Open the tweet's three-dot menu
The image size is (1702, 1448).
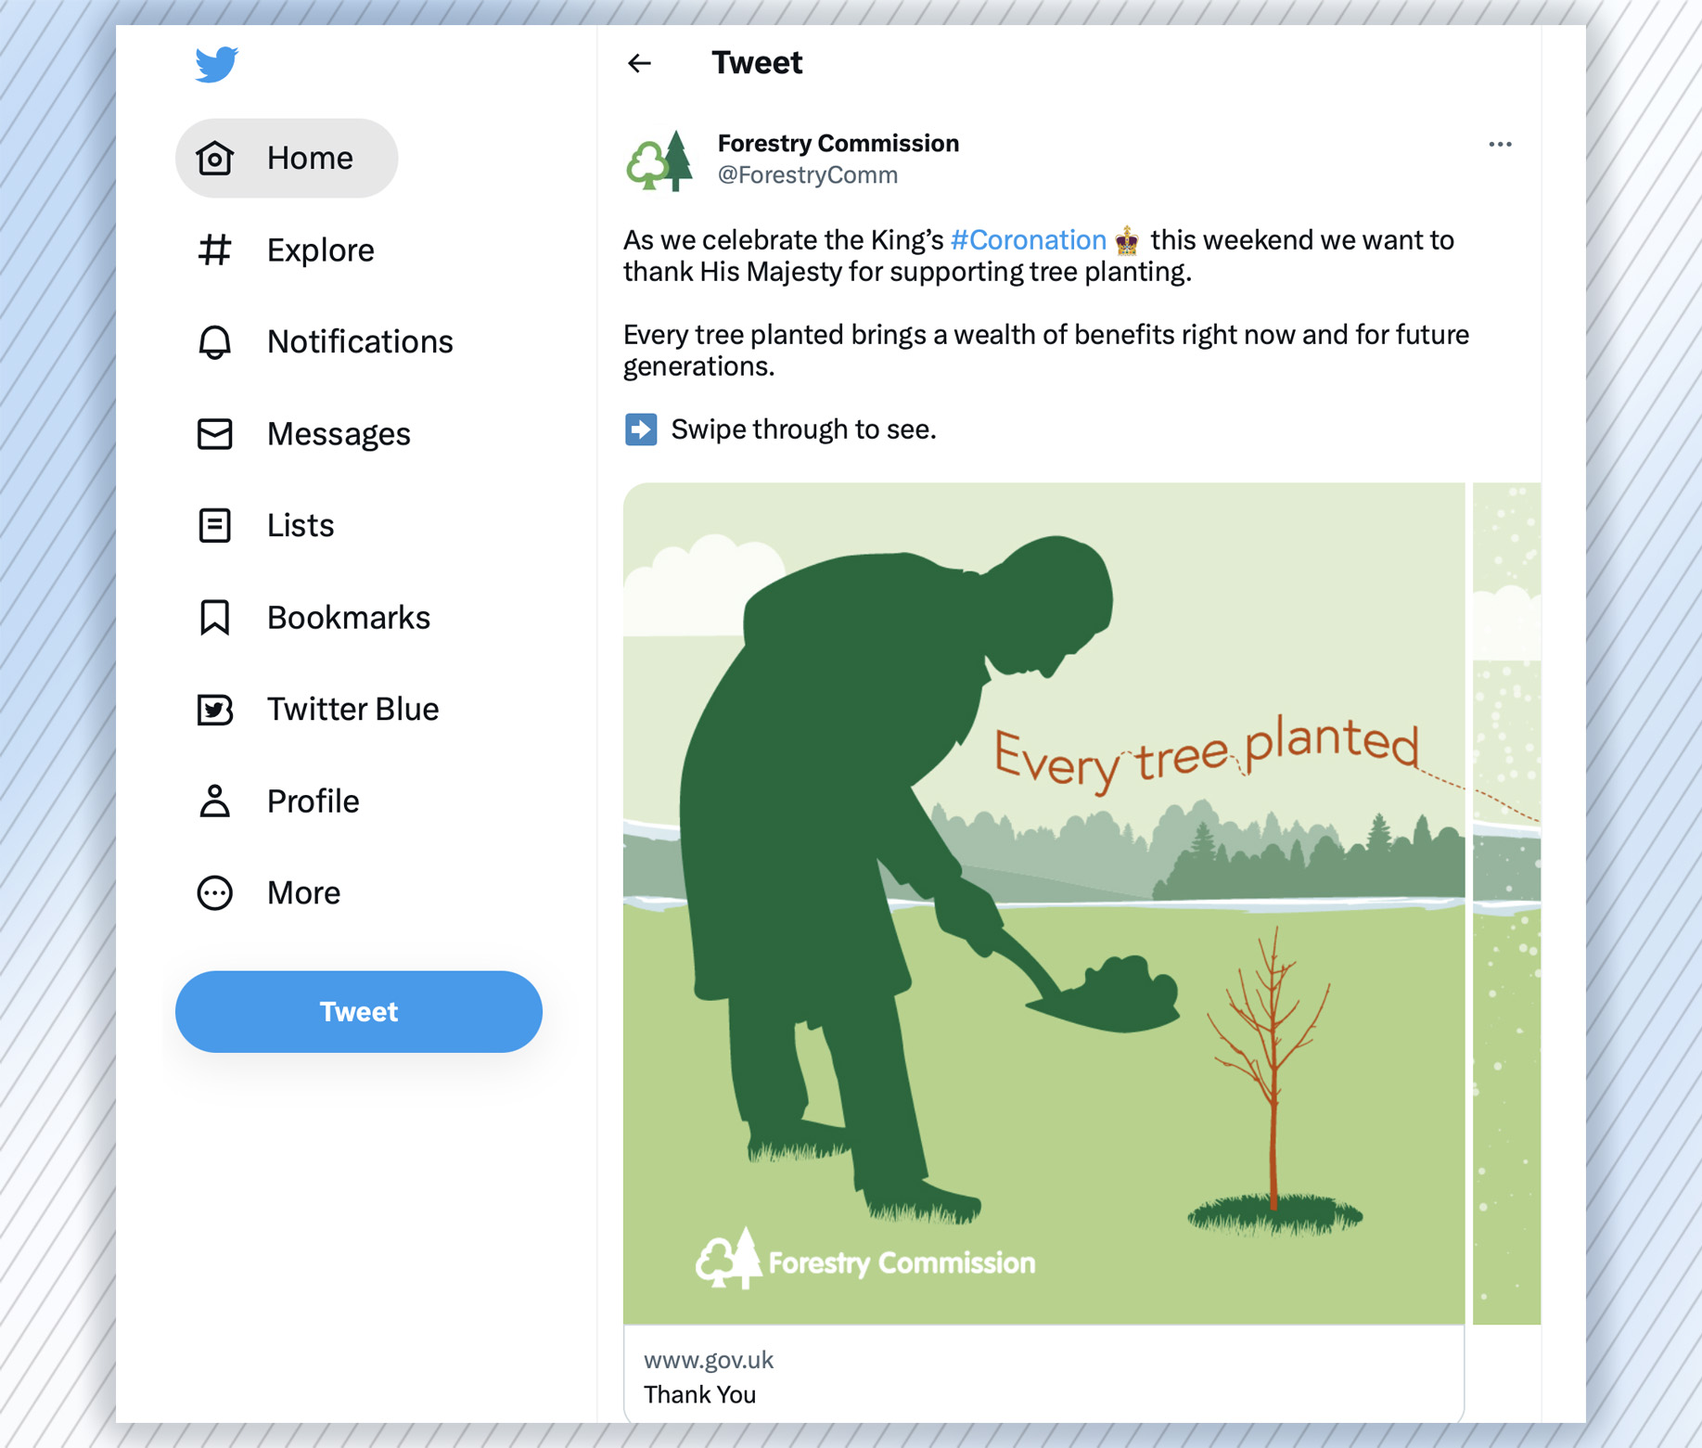coord(1500,144)
